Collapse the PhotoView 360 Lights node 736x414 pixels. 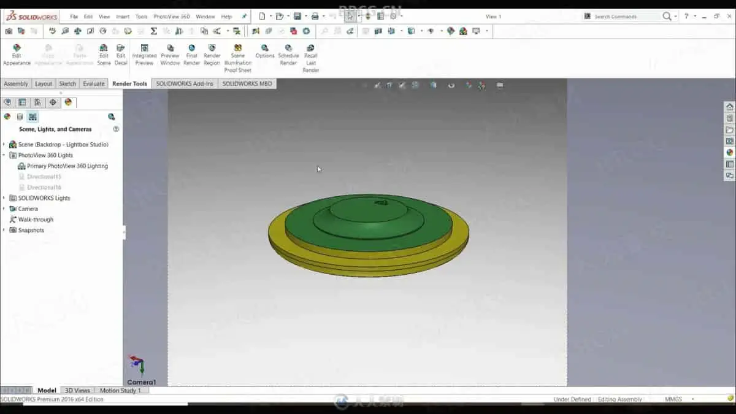(x=4, y=155)
